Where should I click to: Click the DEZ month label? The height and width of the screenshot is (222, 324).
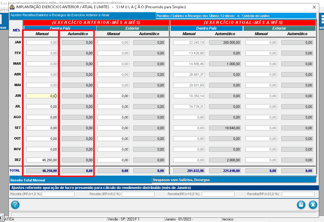pos(18,160)
